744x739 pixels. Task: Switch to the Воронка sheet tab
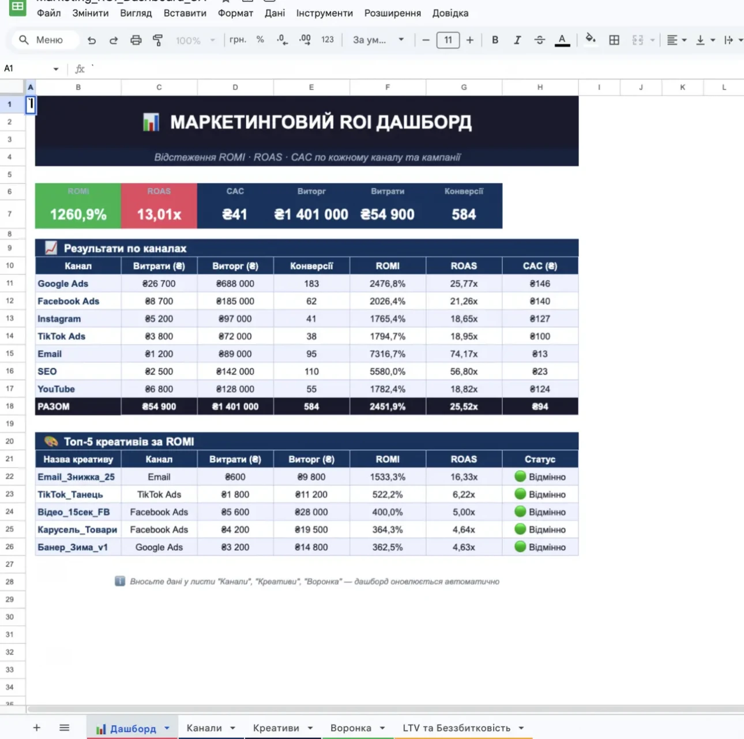pos(351,728)
